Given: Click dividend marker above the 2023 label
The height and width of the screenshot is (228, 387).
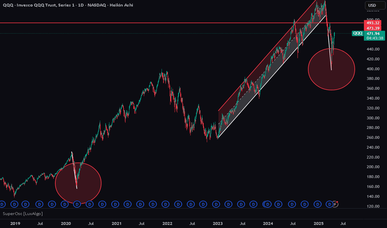Looking at the screenshot, I should (216, 204).
